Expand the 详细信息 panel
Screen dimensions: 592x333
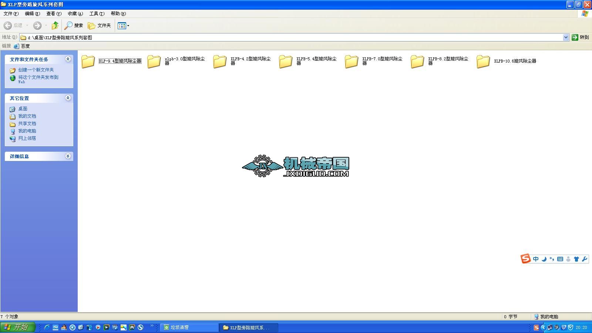point(68,156)
